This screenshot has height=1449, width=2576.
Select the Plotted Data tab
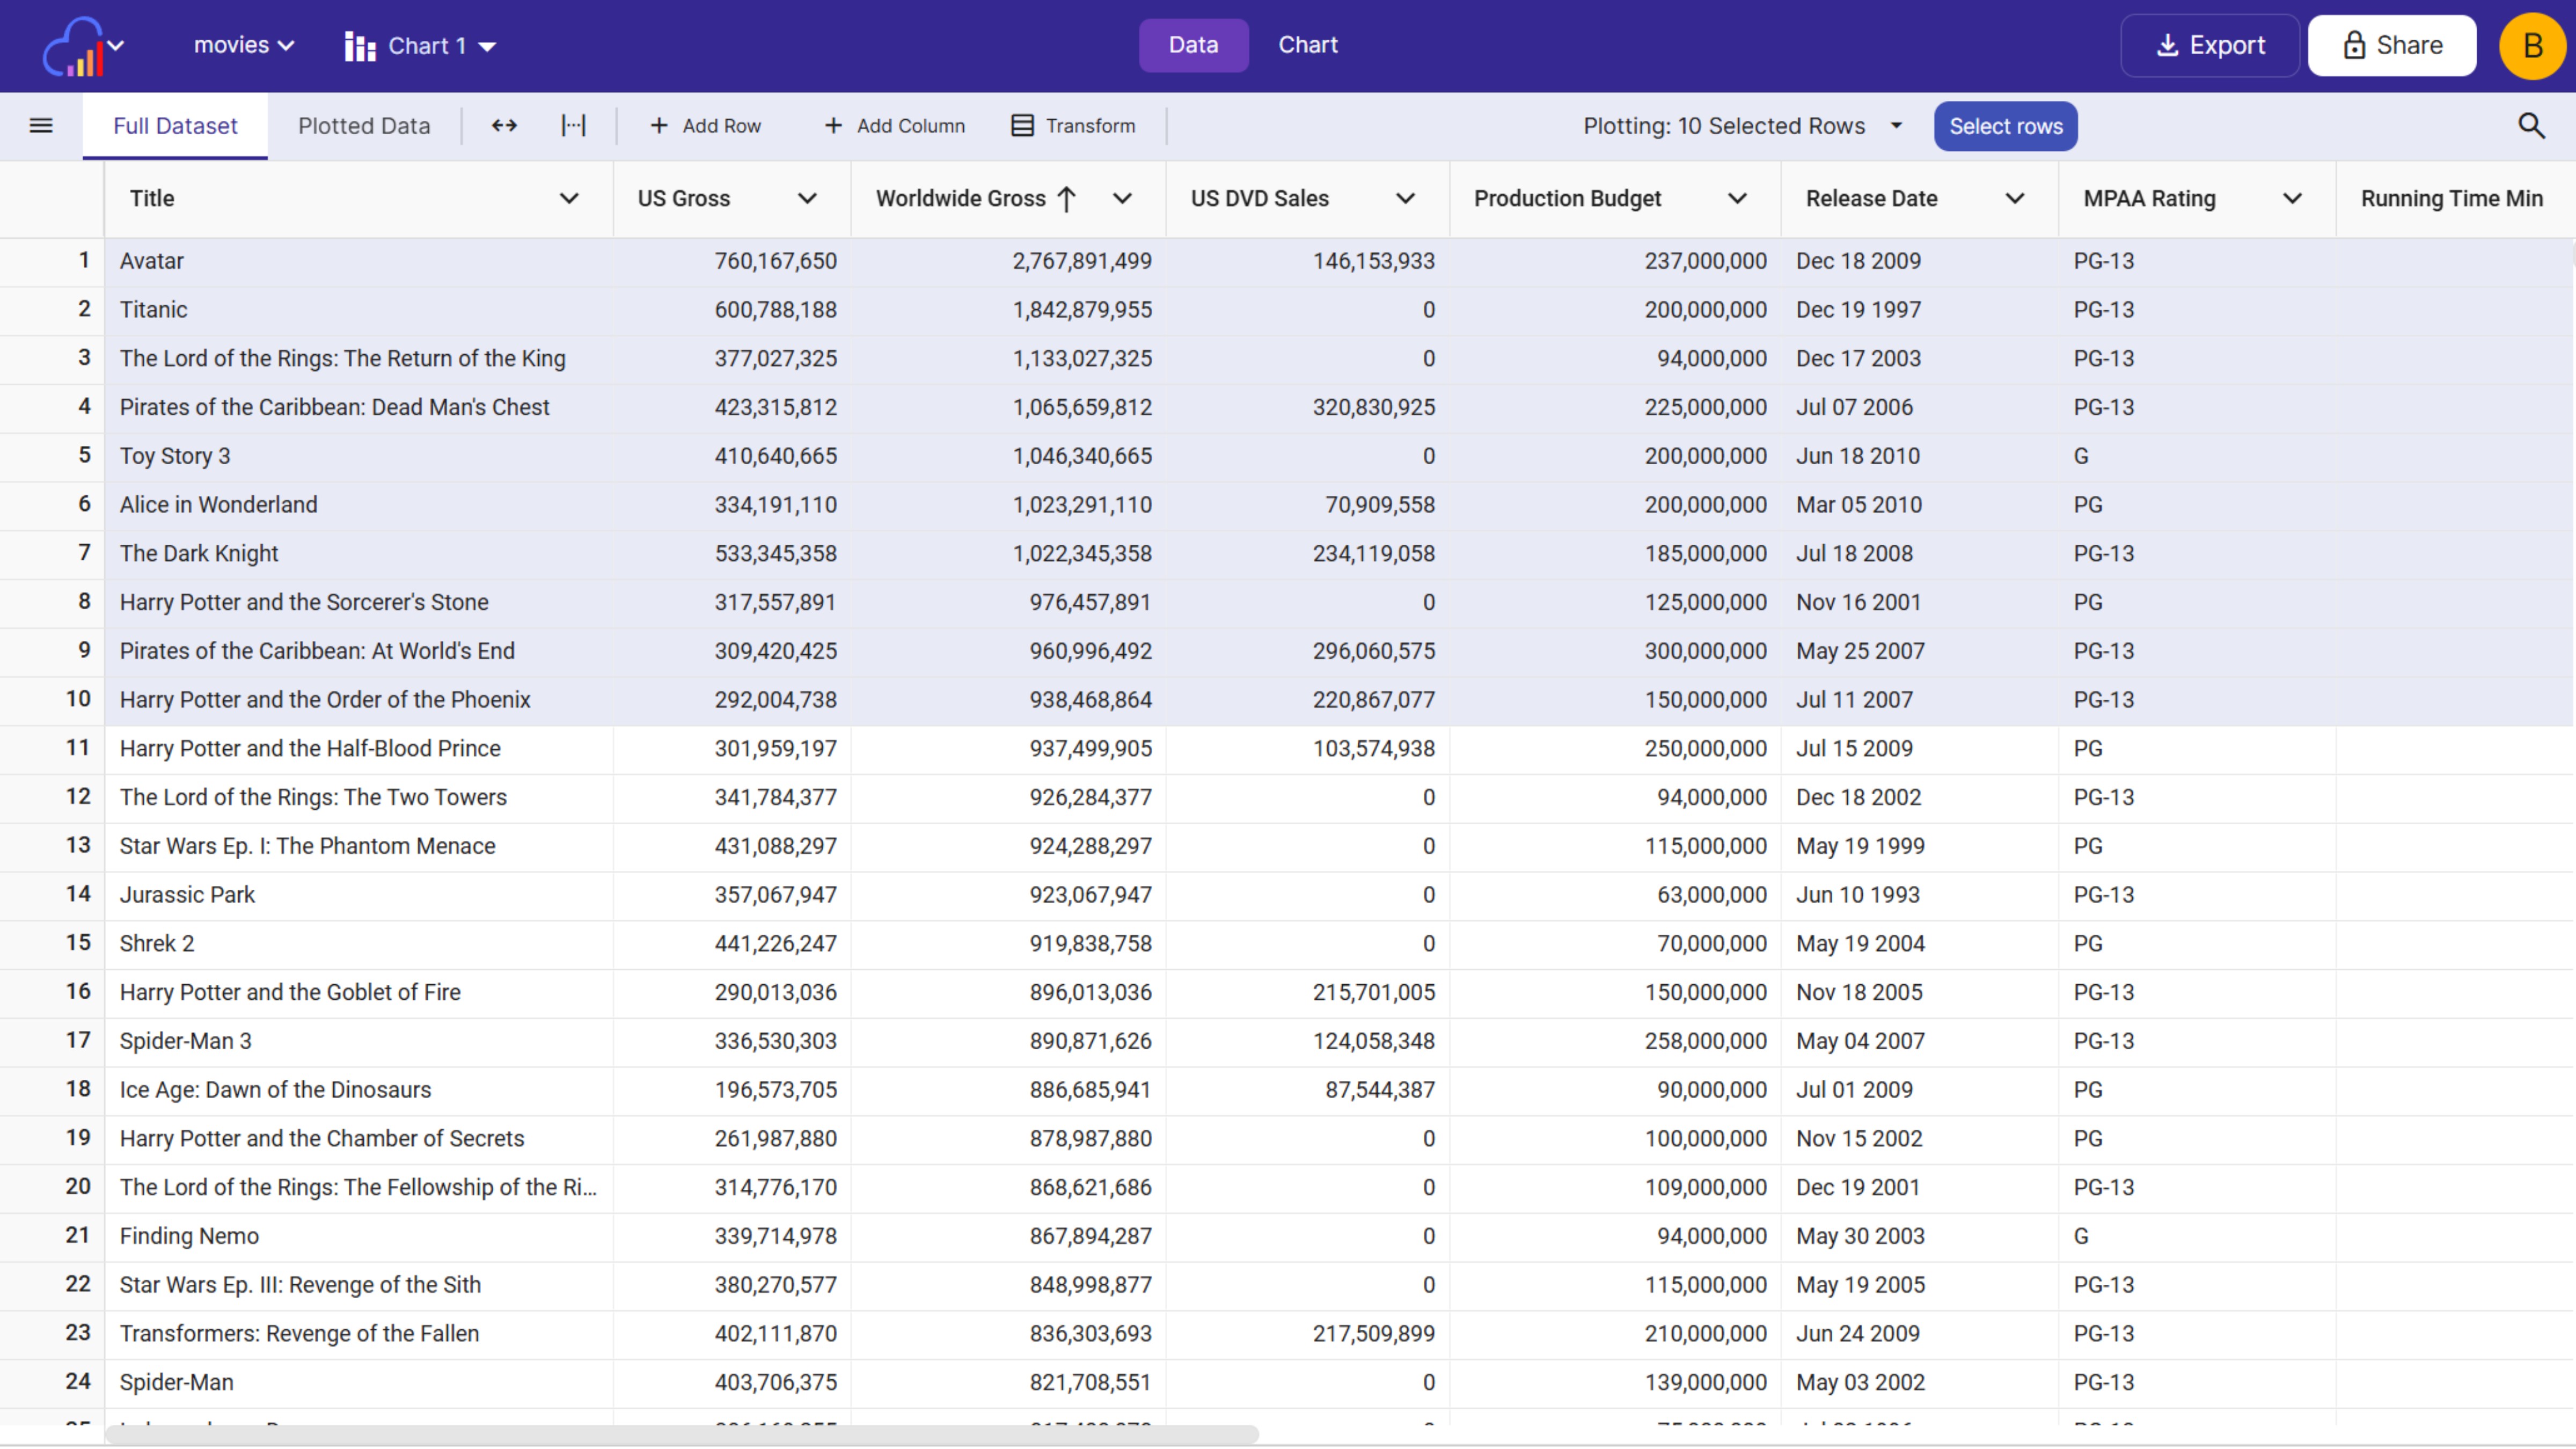click(364, 126)
